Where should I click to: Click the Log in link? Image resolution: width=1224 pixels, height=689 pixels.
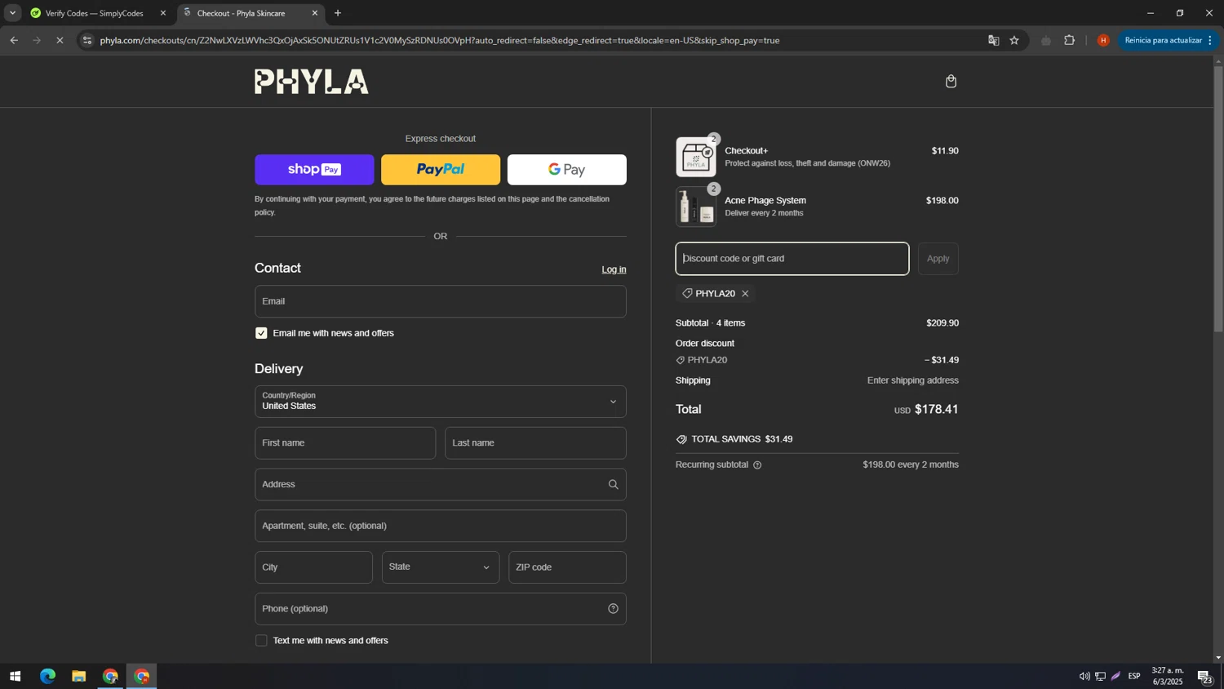[614, 269]
